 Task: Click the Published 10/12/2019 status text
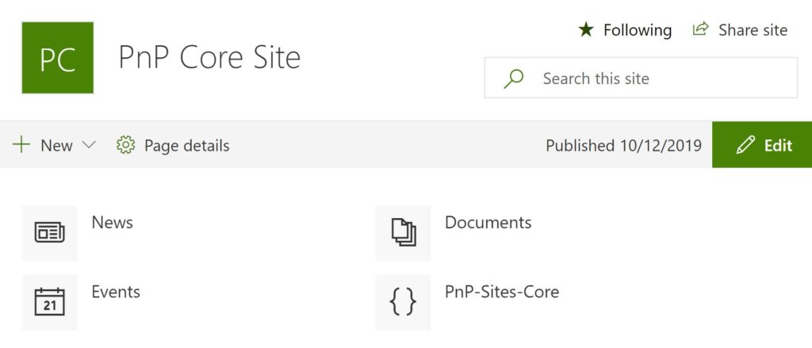[623, 146]
